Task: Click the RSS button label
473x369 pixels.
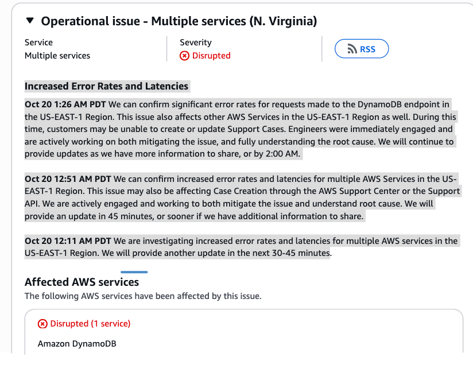Action: pyautogui.click(x=367, y=49)
